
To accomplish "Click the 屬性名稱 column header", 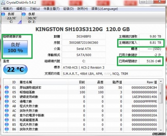I will coord(43,82).
